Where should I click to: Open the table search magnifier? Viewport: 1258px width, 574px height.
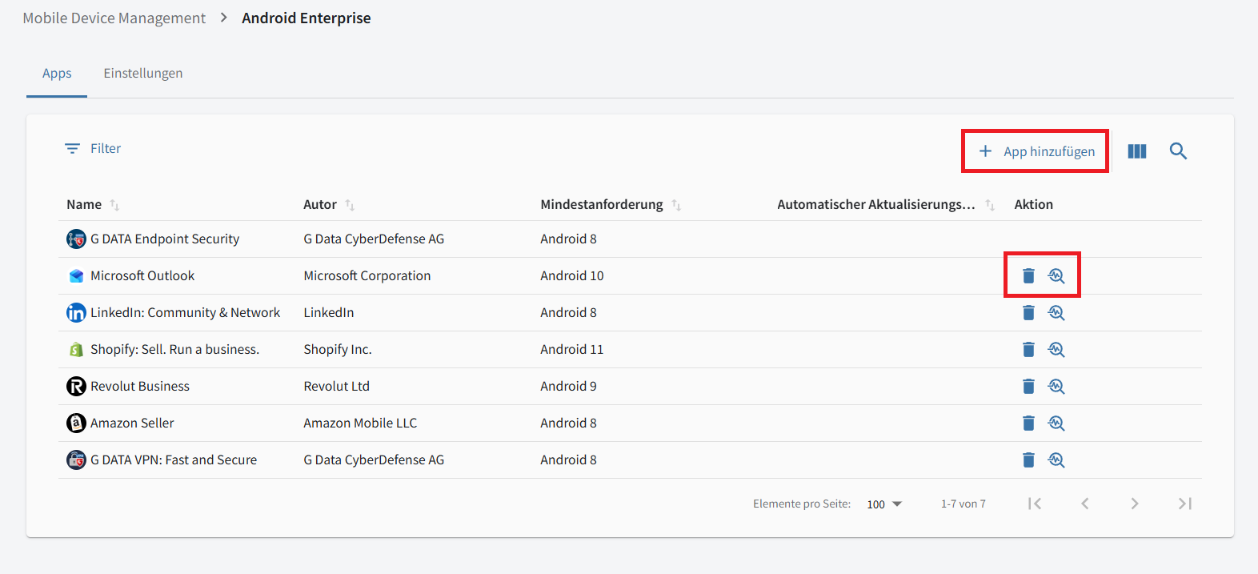1178,151
